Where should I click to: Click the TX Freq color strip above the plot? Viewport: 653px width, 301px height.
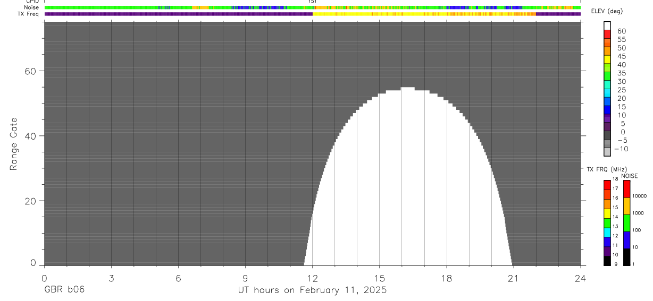pos(312,14)
